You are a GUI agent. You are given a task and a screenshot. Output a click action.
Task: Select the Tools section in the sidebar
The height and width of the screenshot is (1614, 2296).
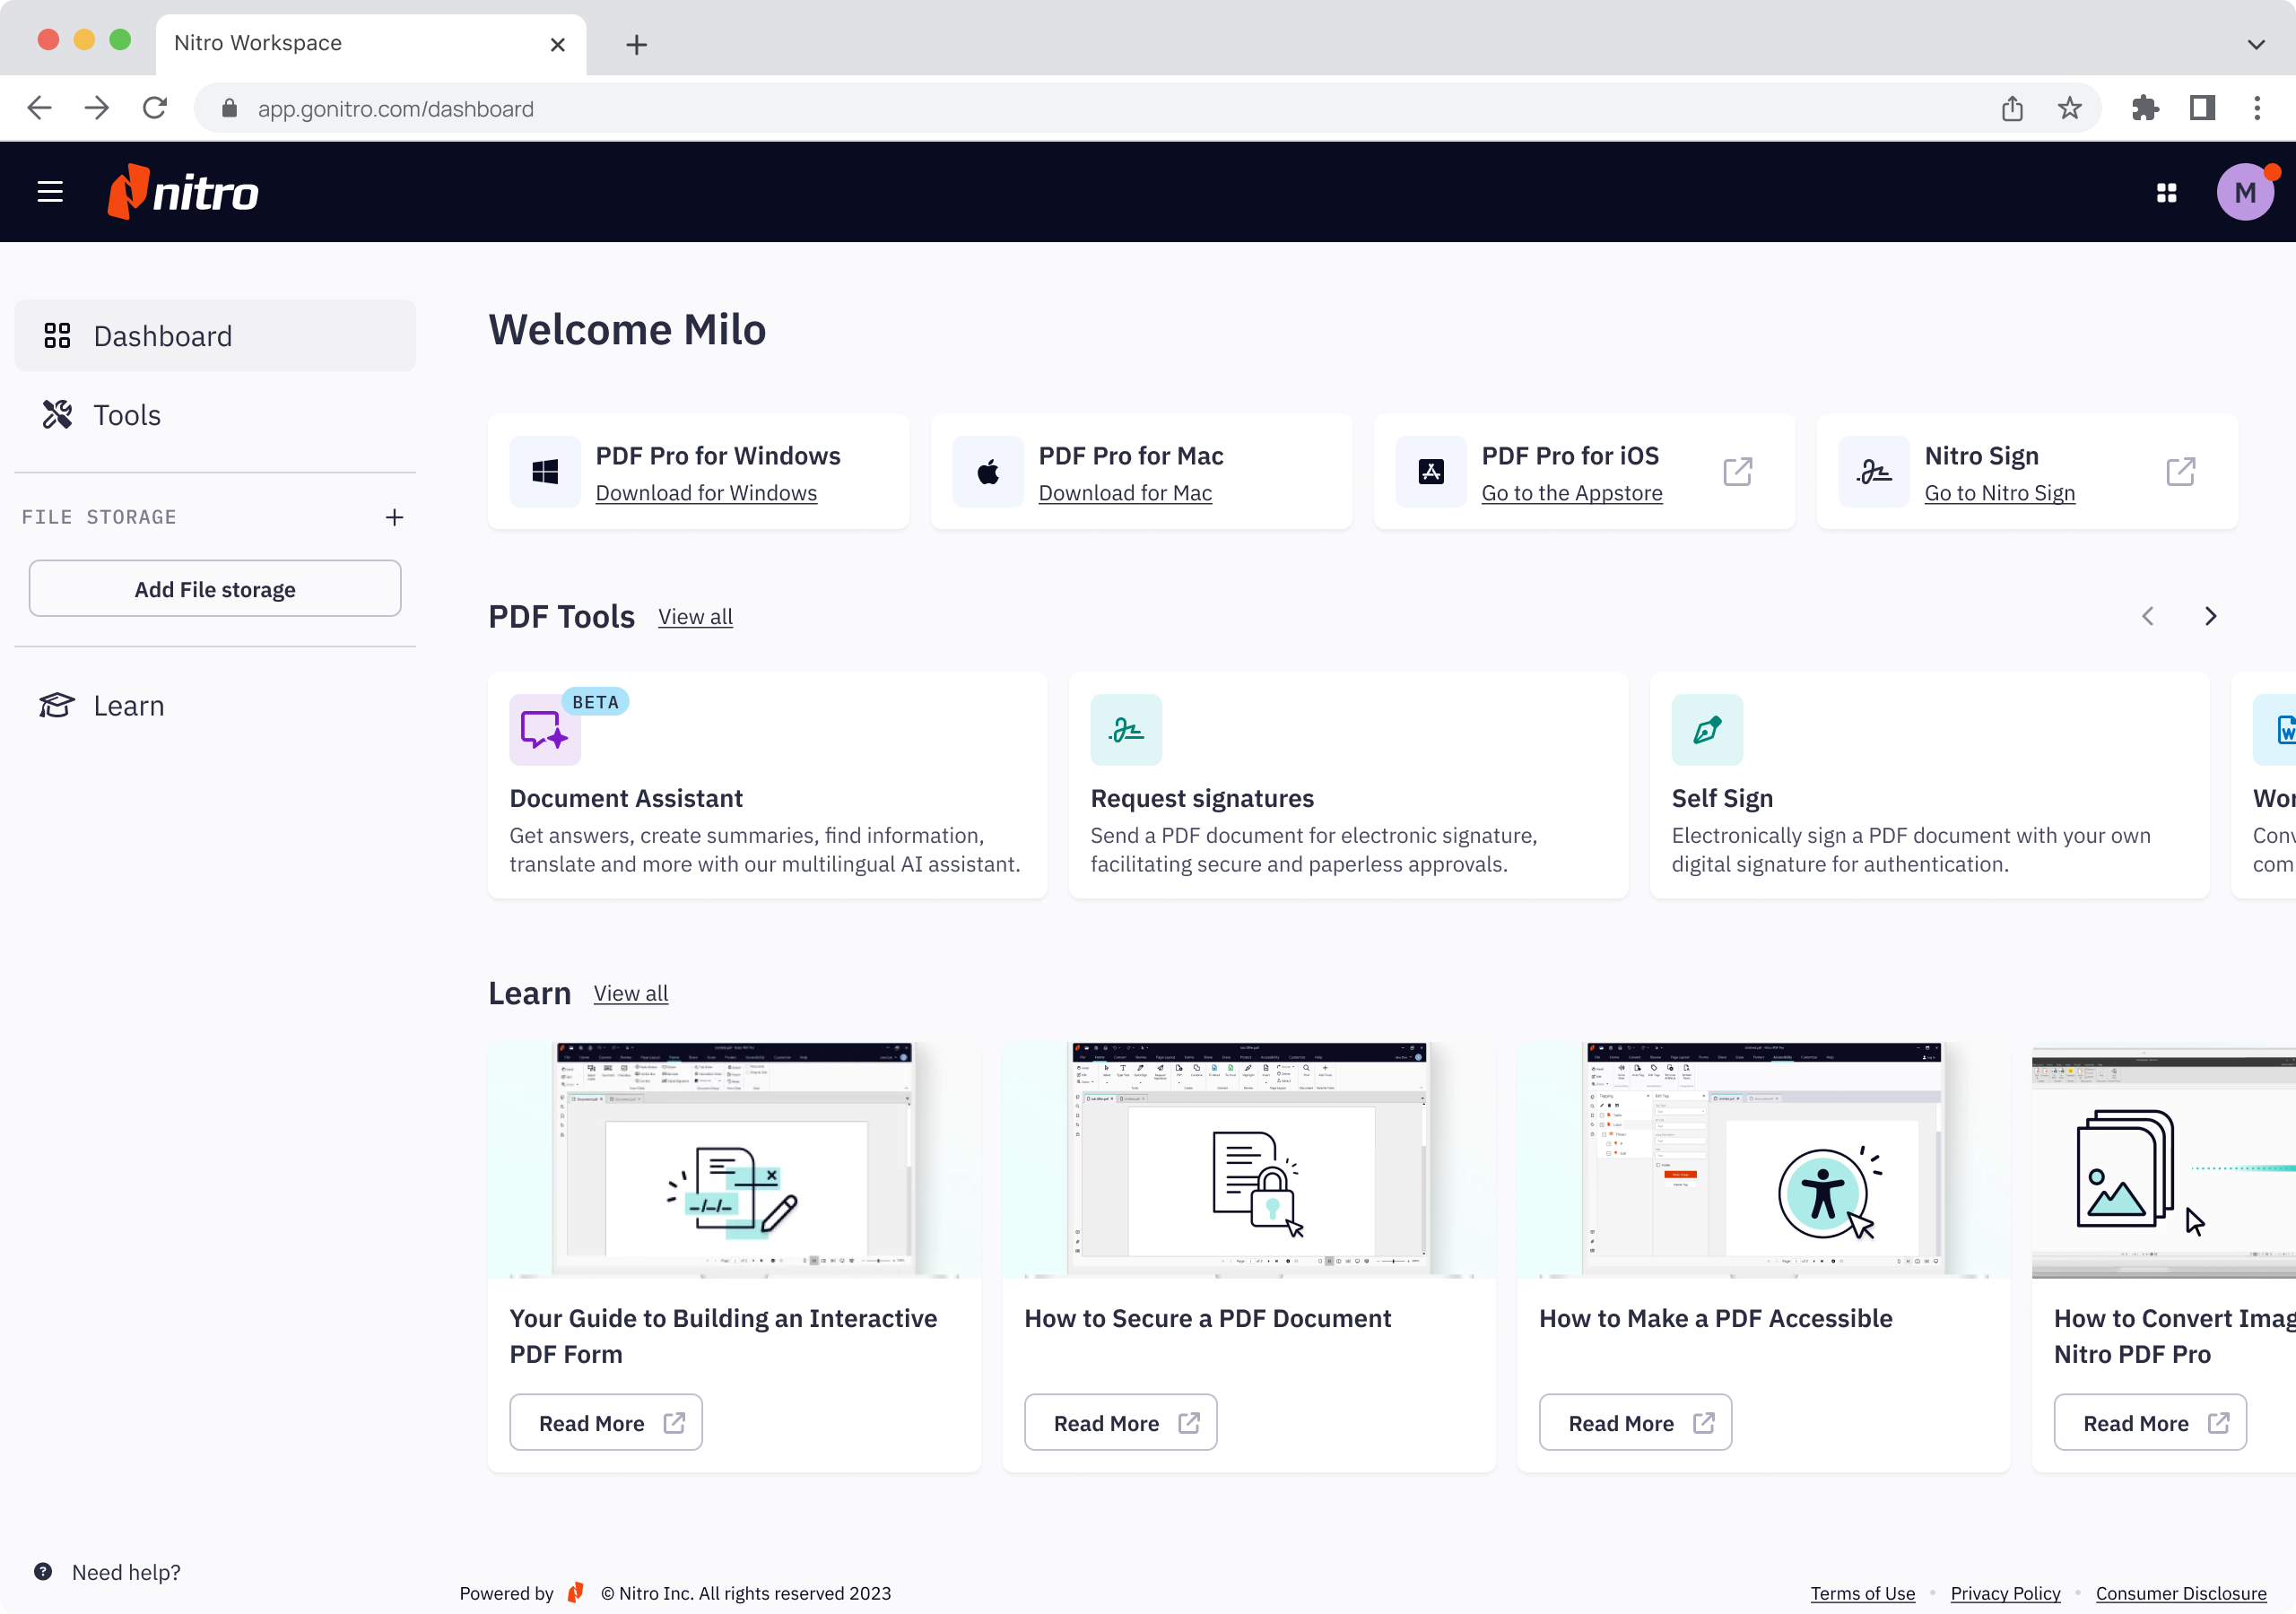point(126,414)
